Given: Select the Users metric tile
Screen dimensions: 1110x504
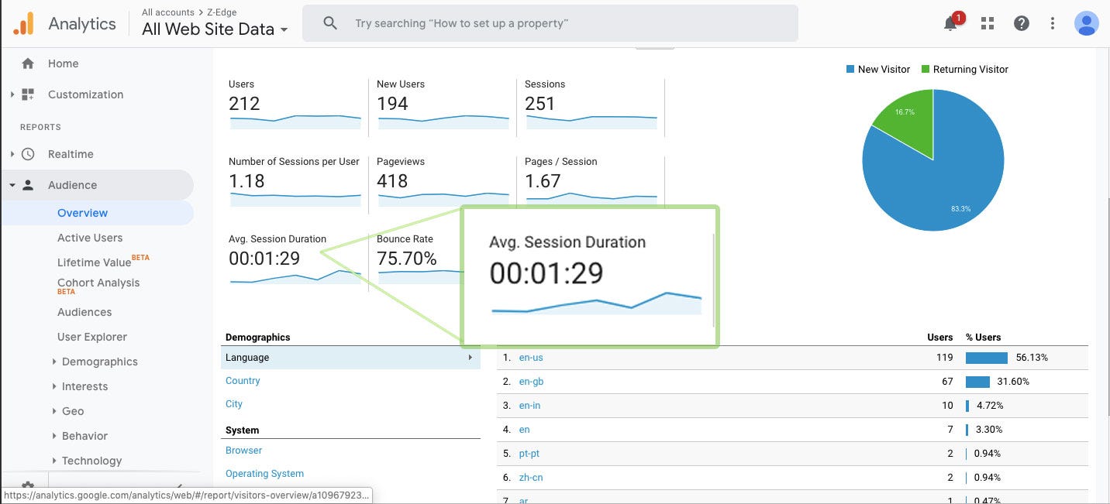Looking at the screenshot, I should click(x=295, y=107).
